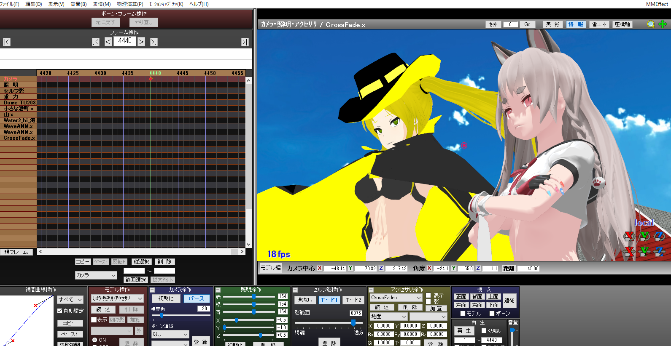Toggle the くり返し loop checkbox
This screenshot has width=671, height=346.
pos(484,331)
